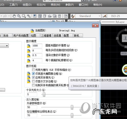Viewport: 127px width, 119px height.
Task: Open the ByLayer linetype dropdown
Action: (x=114, y=22)
